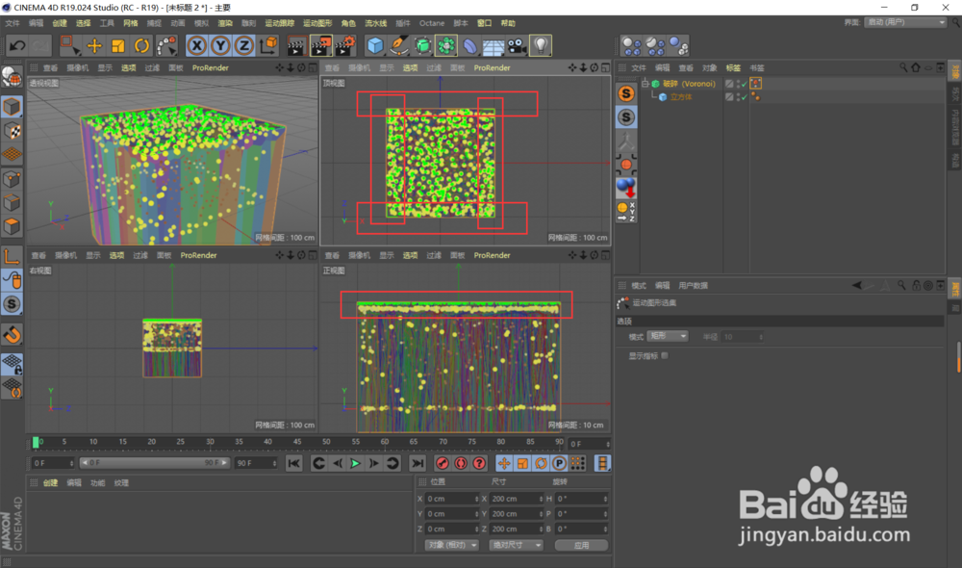Click stepper of end frame 90 F field

[x=274, y=463]
